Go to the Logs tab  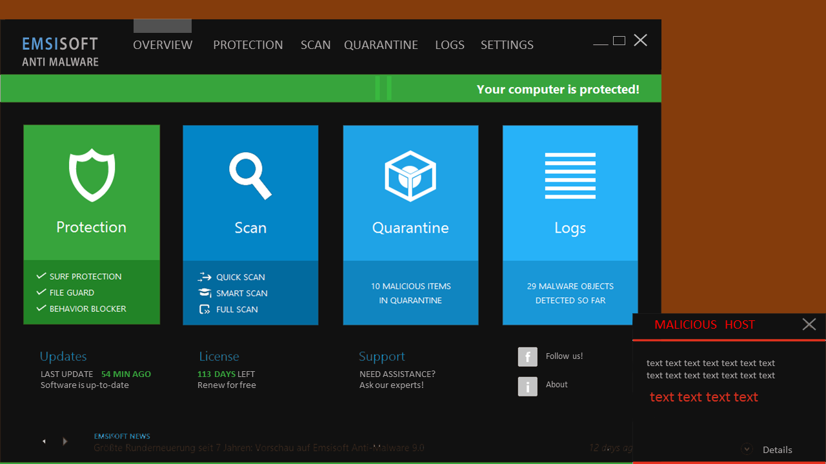pyautogui.click(x=450, y=44)
